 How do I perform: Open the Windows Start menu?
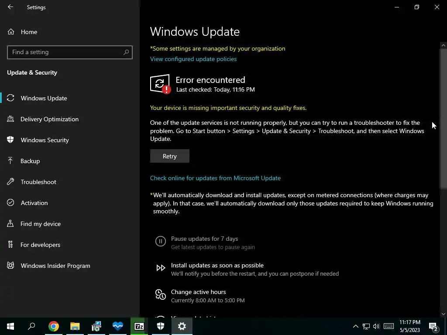[10, 326]
